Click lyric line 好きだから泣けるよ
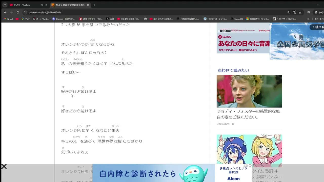This screenshot has height=182, width=324. point(79,111)
